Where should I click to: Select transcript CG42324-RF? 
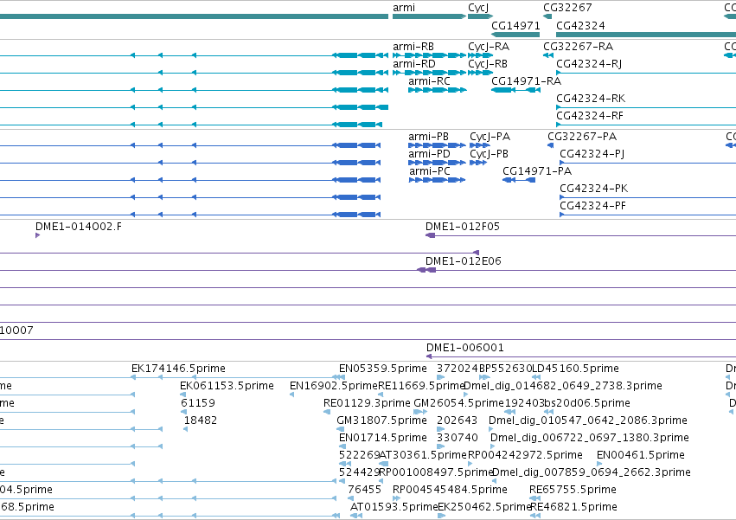[590, 116]
